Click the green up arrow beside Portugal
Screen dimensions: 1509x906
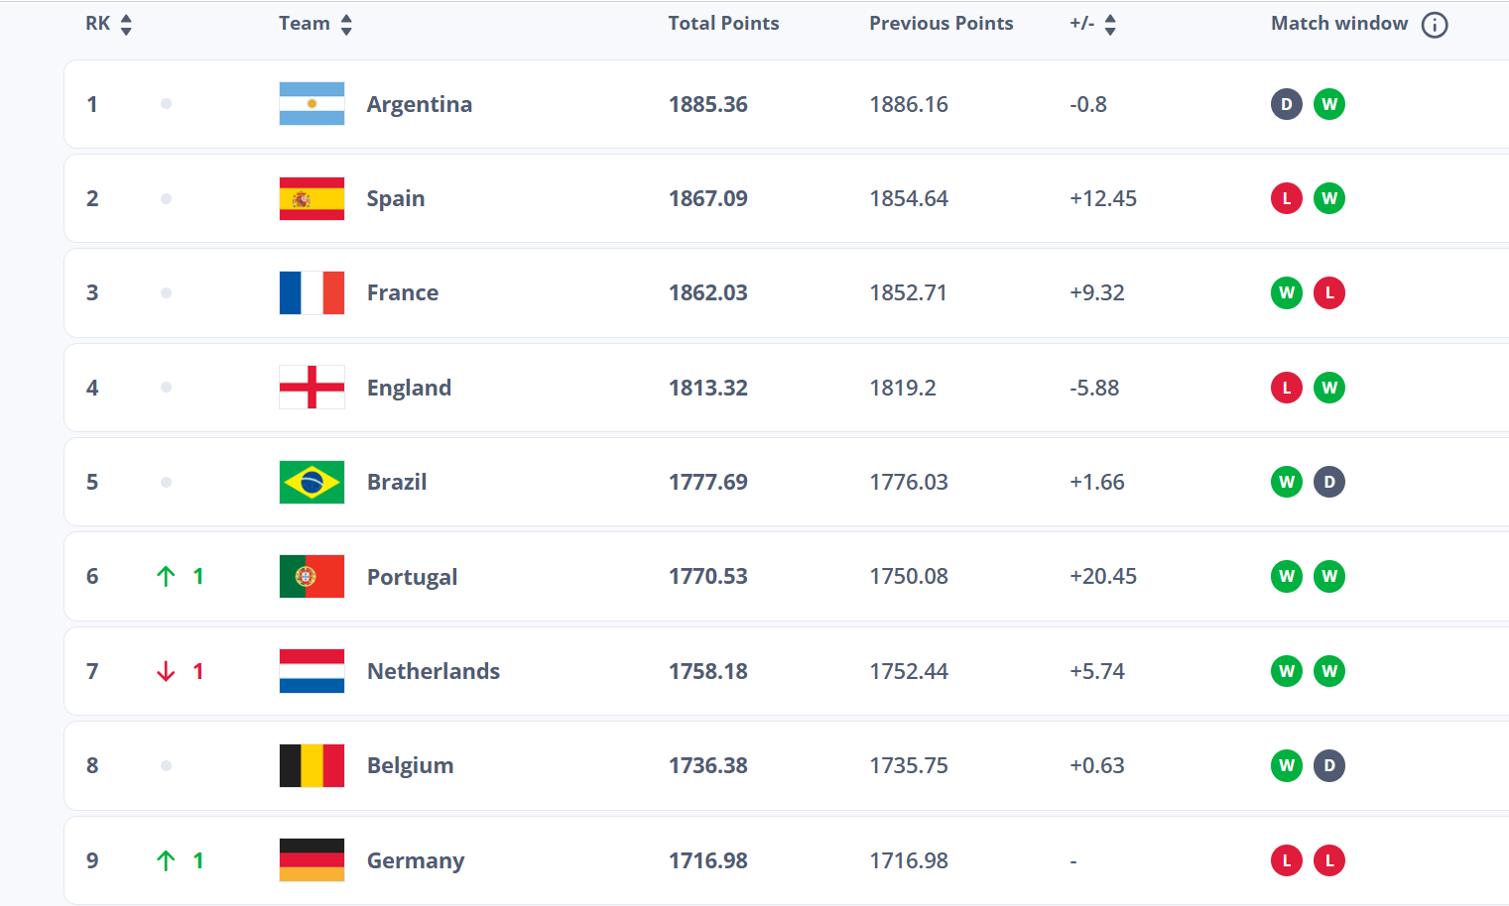tap(166, 576)
